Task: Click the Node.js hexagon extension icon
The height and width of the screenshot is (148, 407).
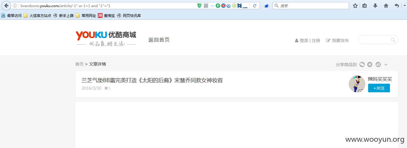Action: [x=234, y=6]
